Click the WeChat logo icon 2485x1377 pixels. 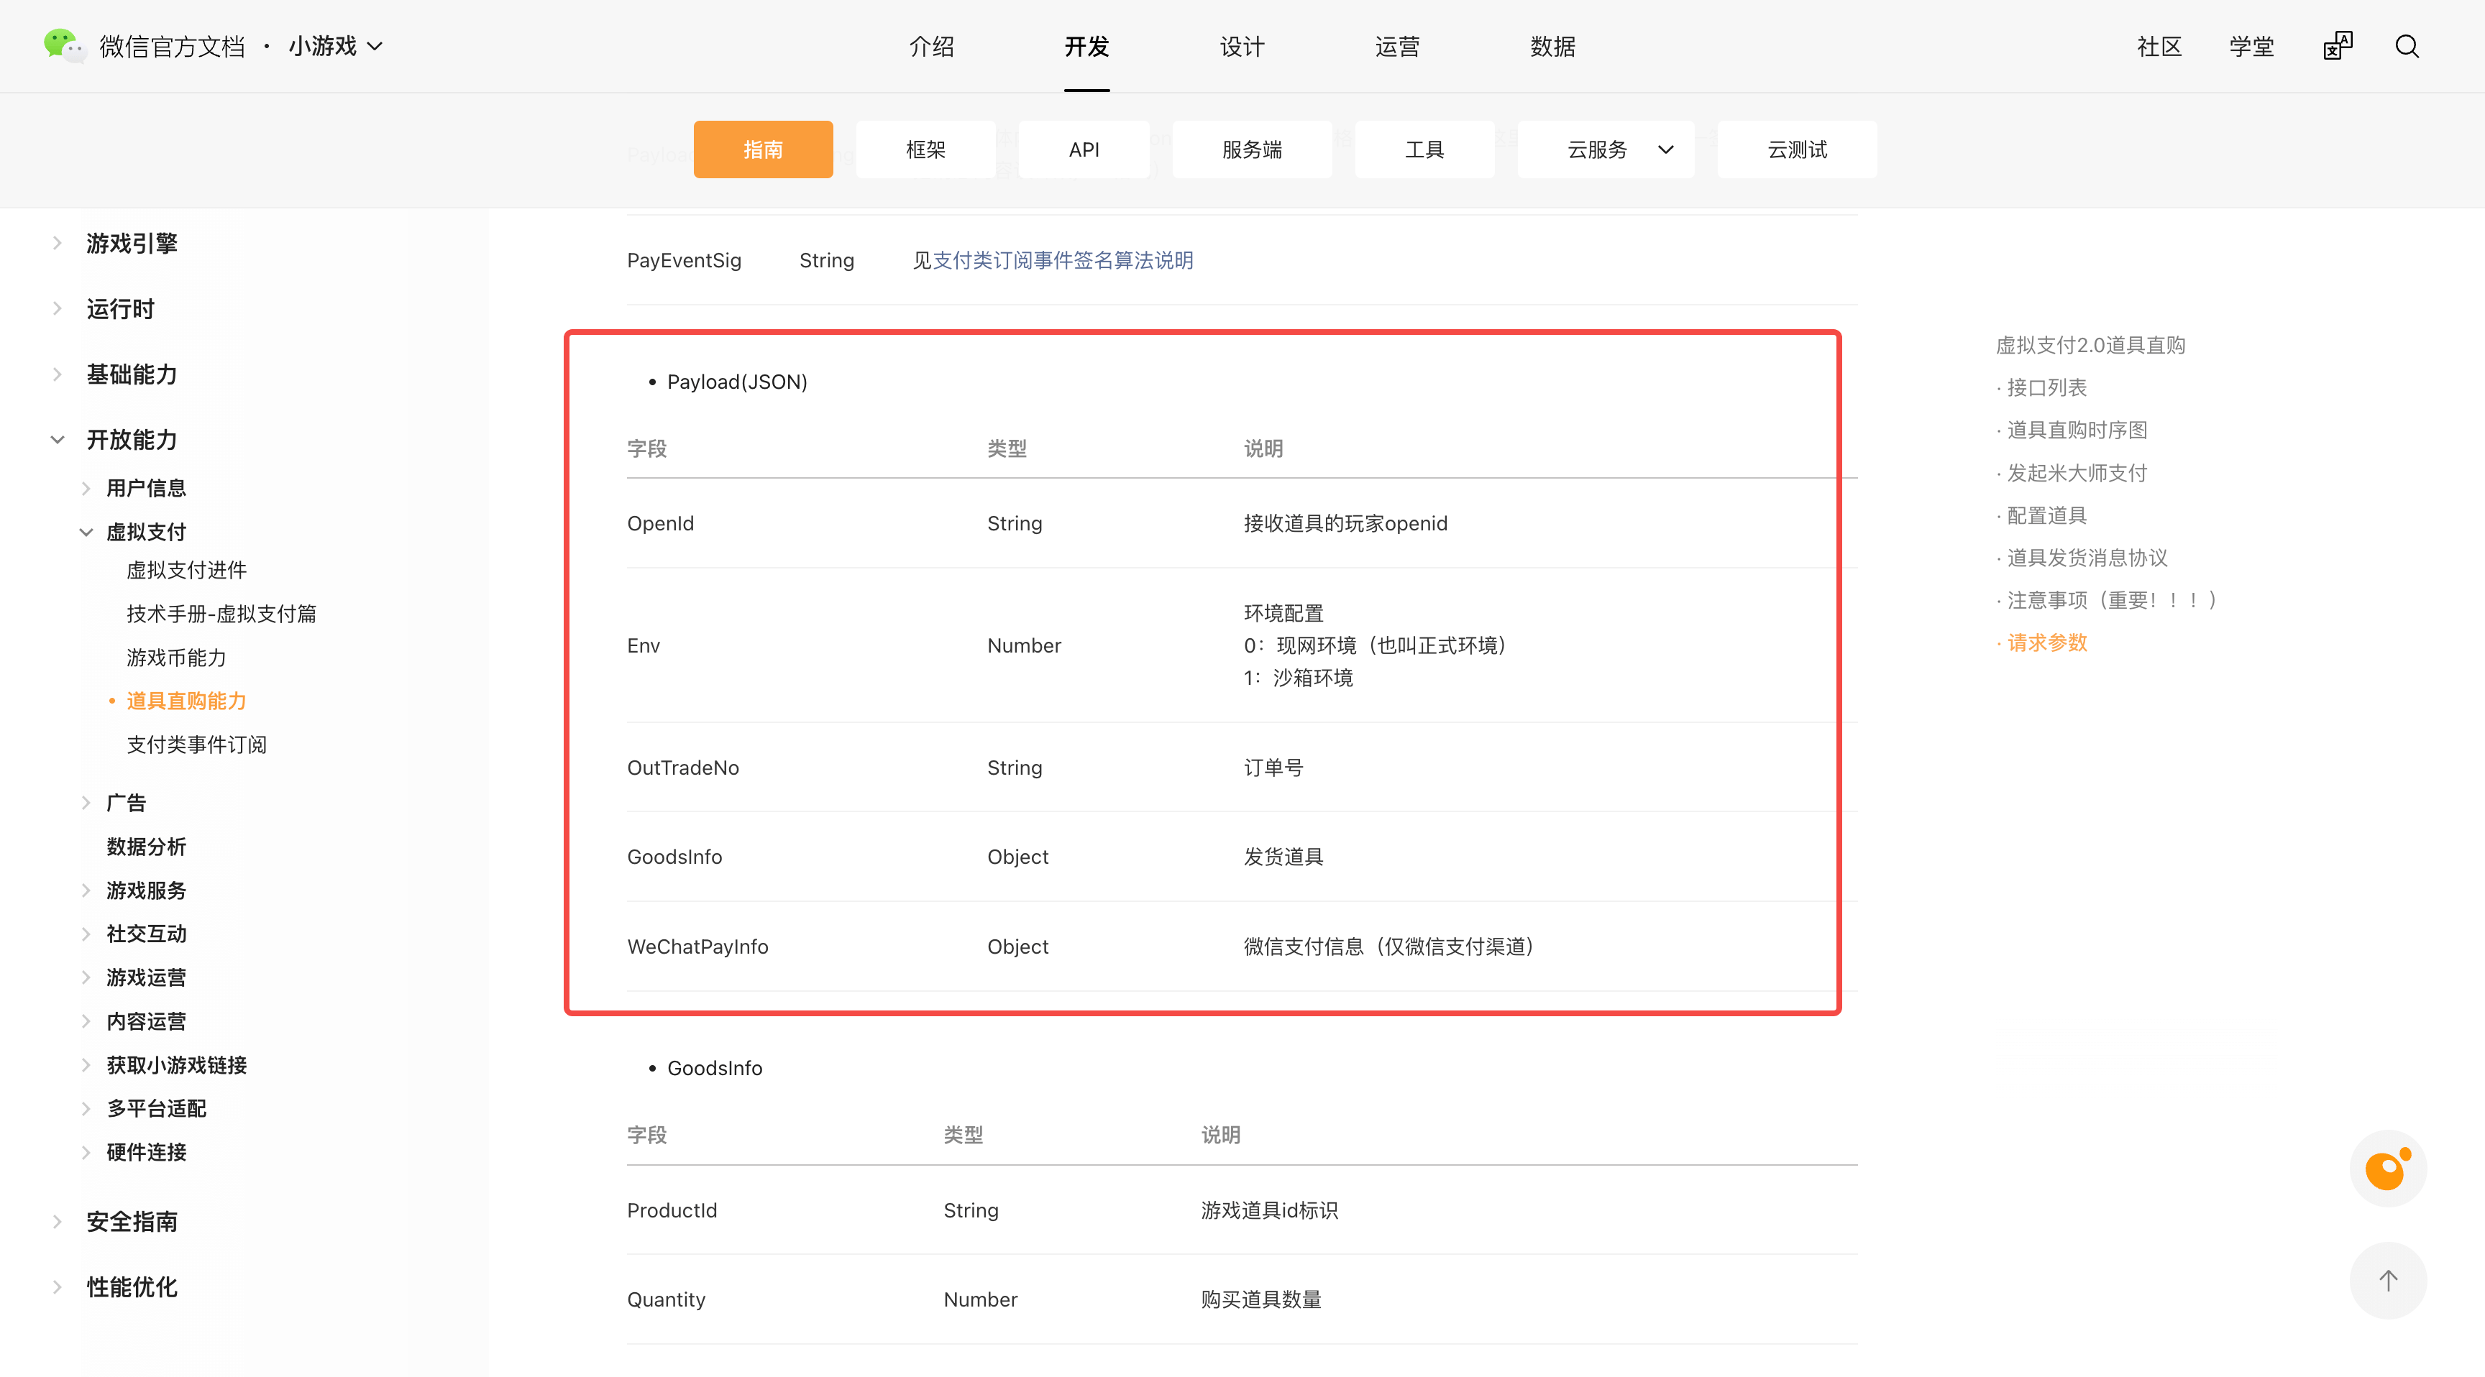tap(64, 45)
